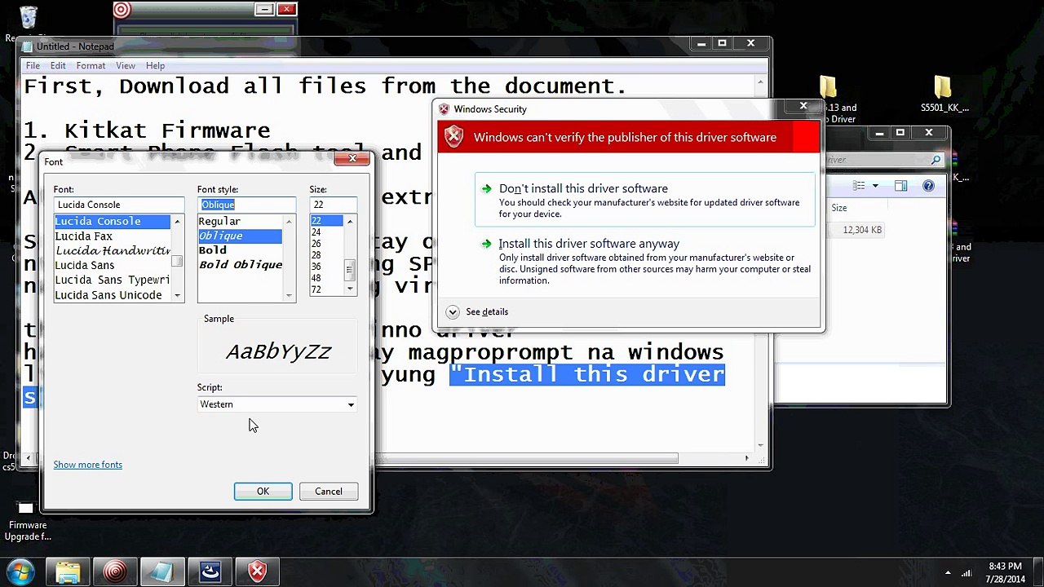This screenshot has width=1044, height=587.
Task: Click the Explorer search magnifier icon
Action: pyautogui.click(x=936, y=160)
